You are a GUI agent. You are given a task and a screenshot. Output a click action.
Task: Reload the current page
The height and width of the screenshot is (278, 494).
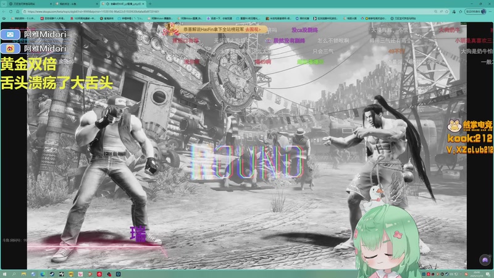point(10,11)
